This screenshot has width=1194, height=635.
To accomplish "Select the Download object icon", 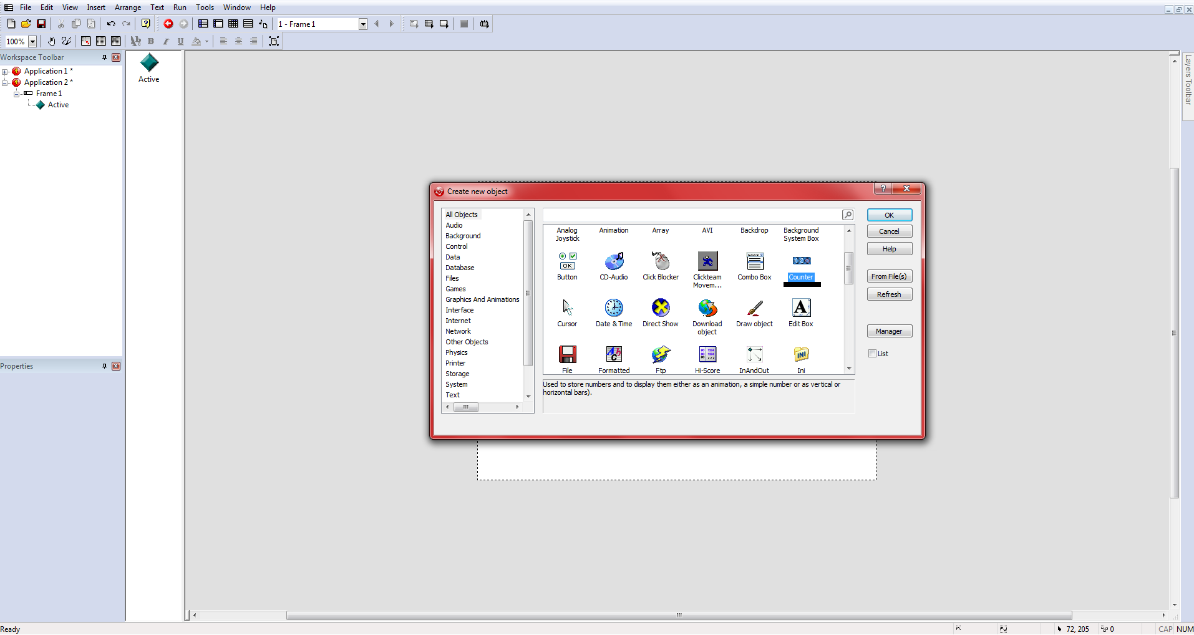I will [707, 308].
